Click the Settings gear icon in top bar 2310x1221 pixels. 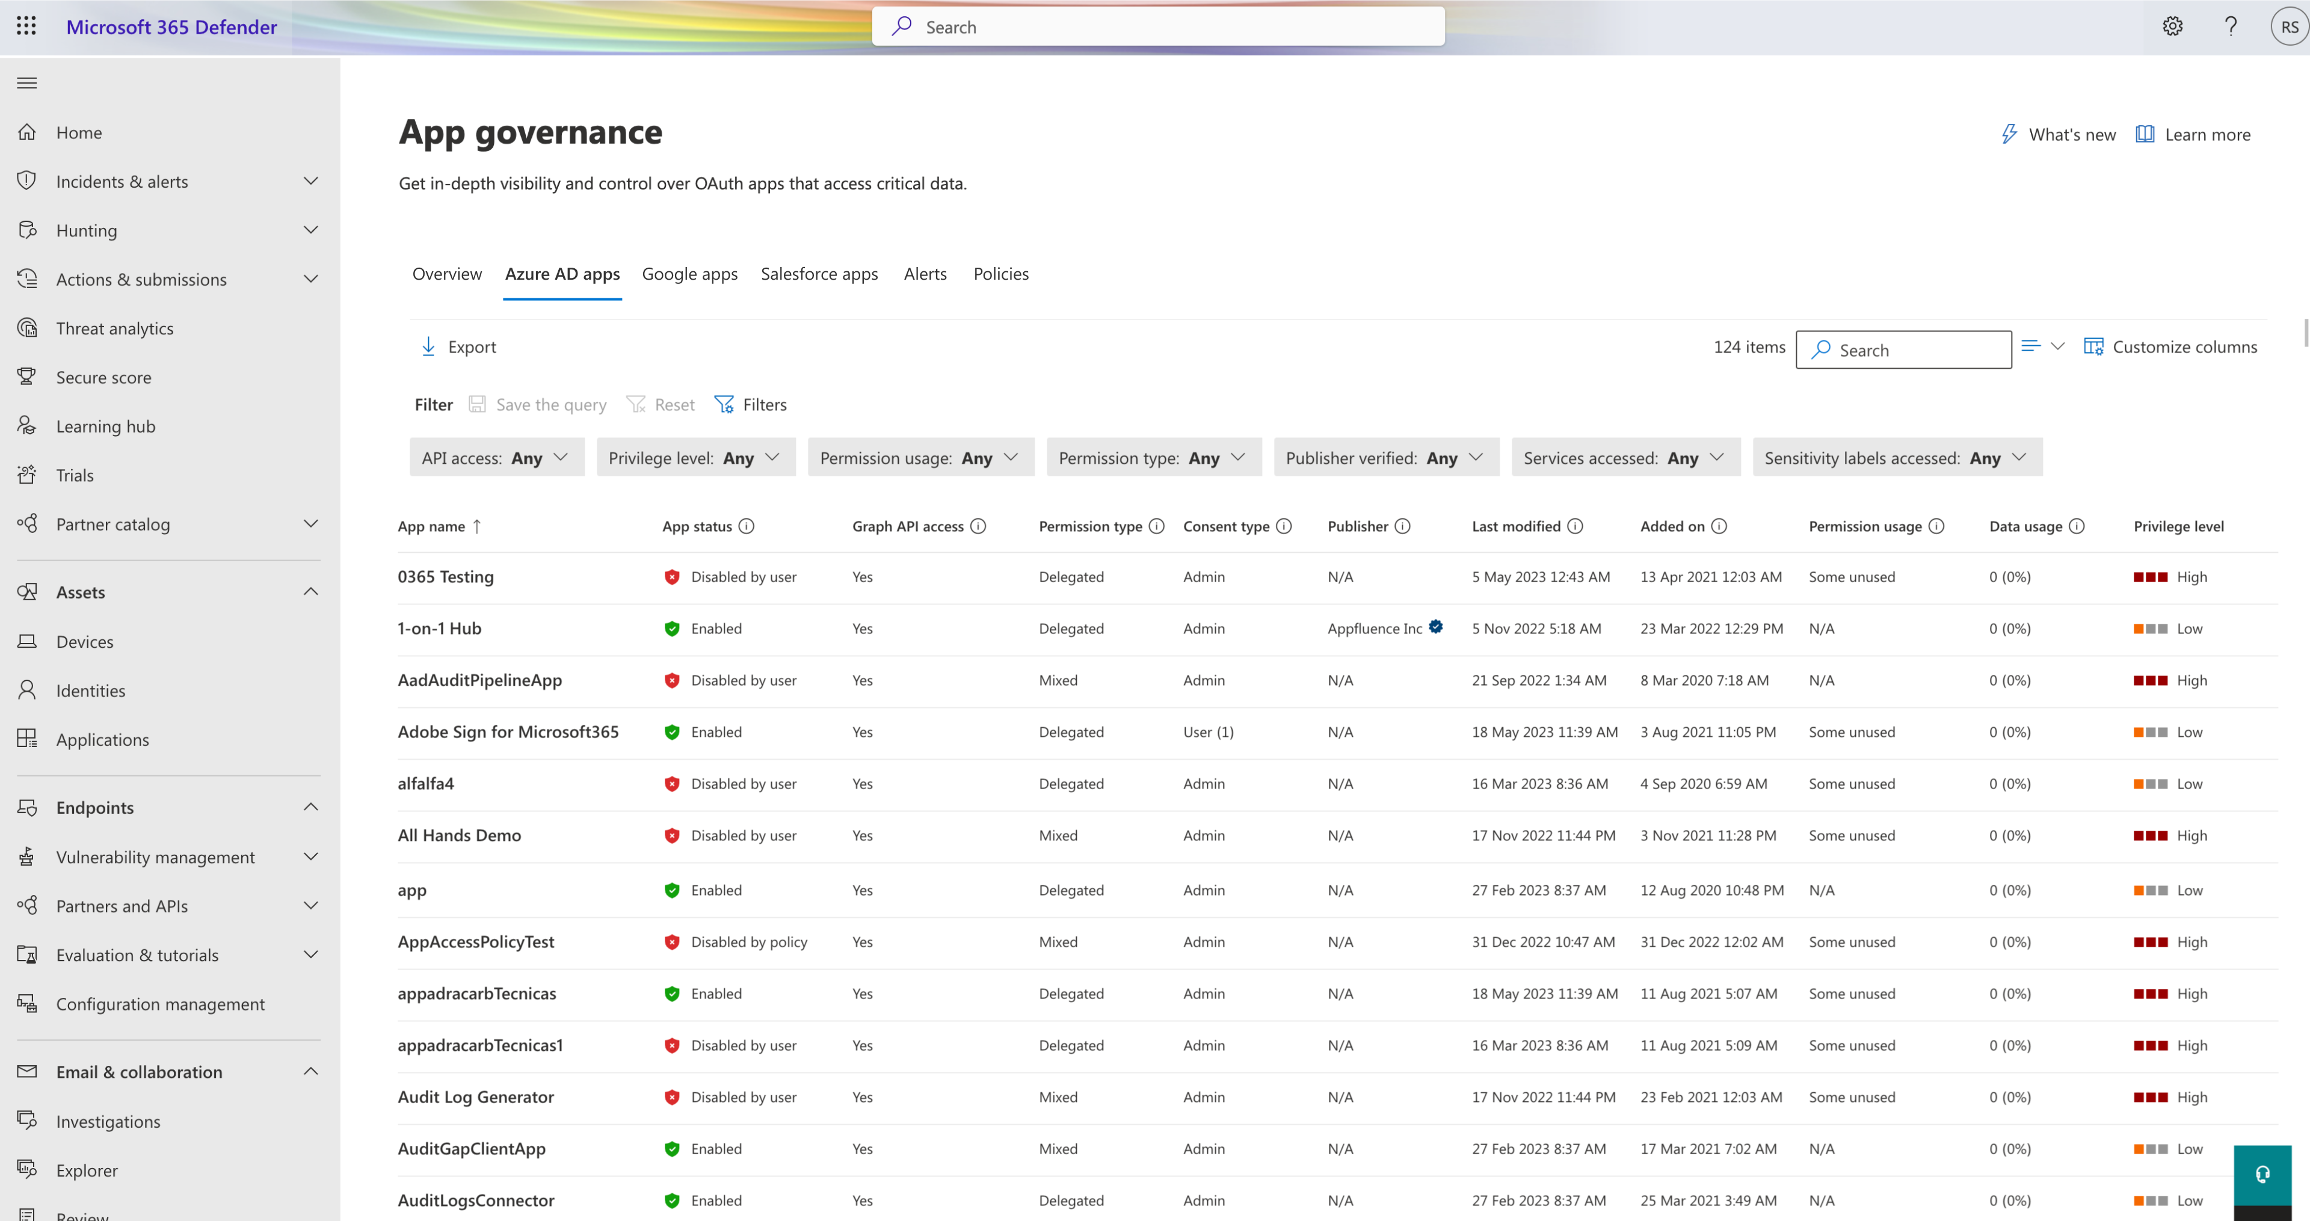pyautogui.click(x=2171, y=26)
